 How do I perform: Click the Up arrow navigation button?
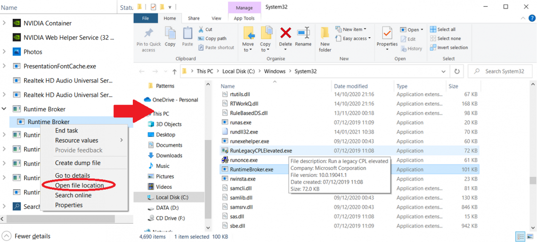coord(174,71)
